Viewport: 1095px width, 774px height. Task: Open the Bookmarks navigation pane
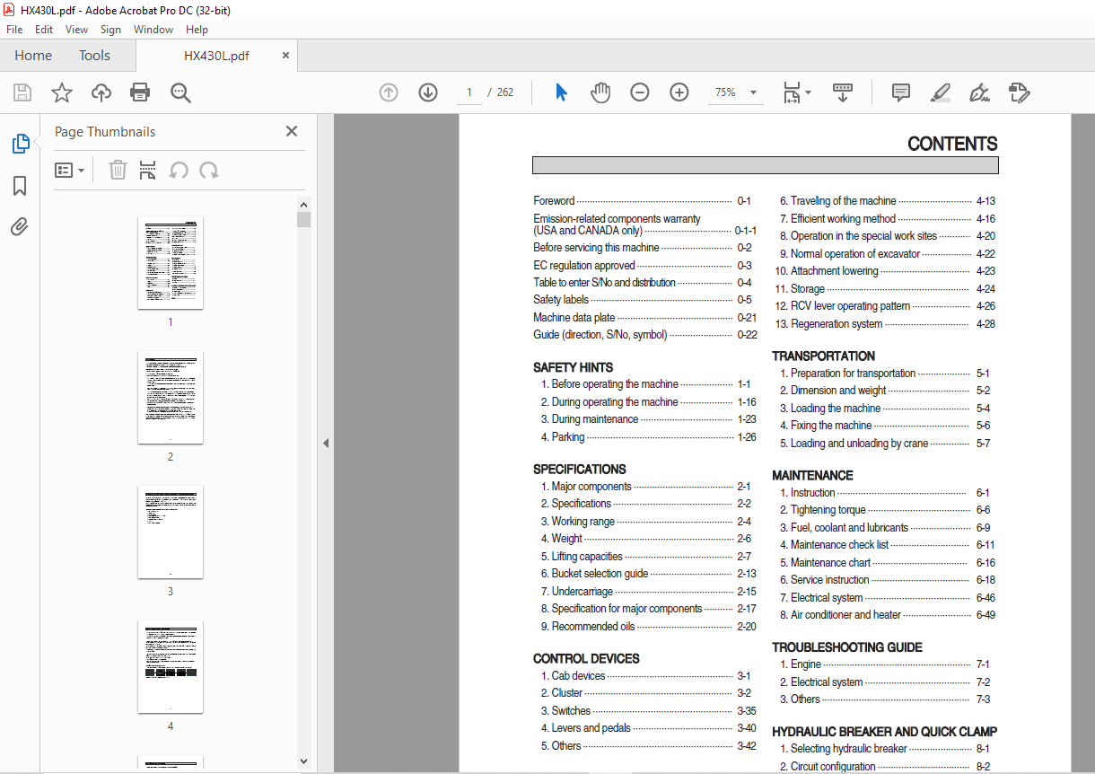pos(20,186)
